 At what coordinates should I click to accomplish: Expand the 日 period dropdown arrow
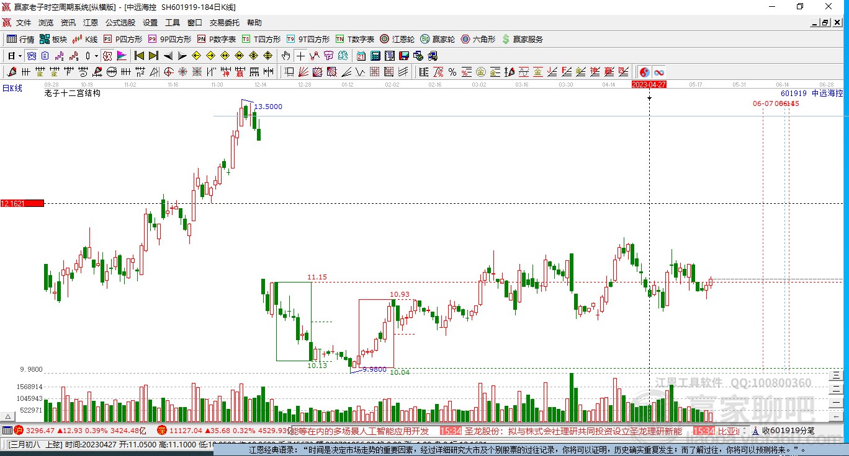(20, 56)
